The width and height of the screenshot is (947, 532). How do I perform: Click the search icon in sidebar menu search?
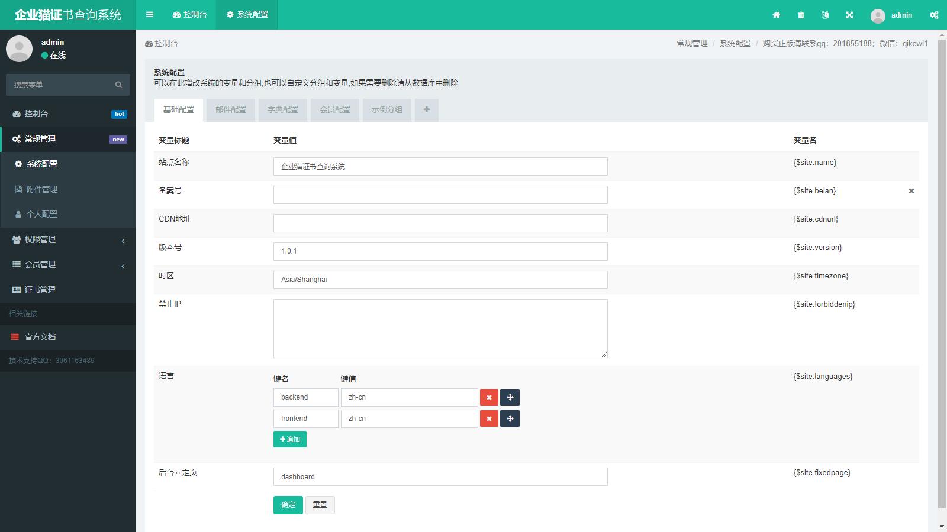tap(118, 85)
